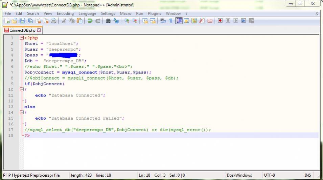Open the Replace dialog icon
Viewport: 323px width, 180px height.
point(116,21)
